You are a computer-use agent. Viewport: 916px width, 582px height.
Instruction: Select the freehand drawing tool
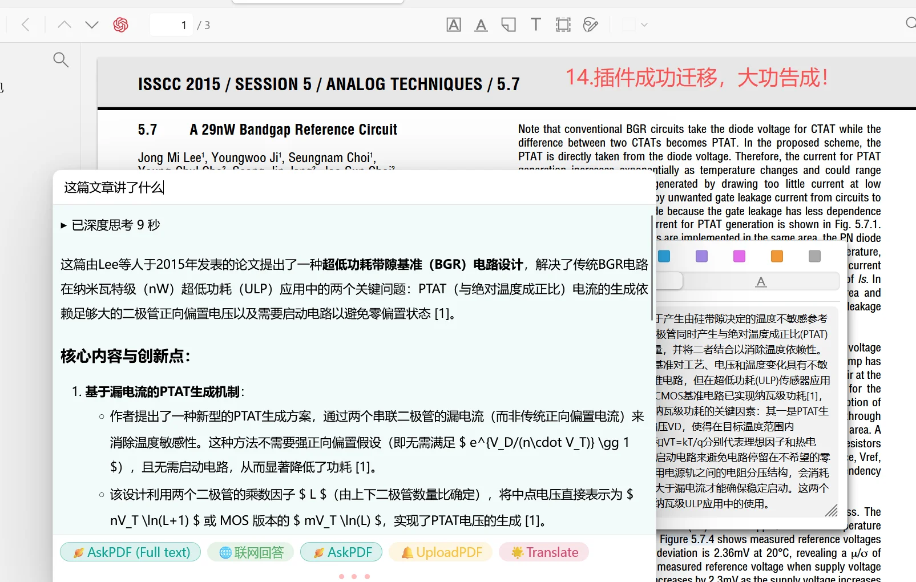(x=590, y=25)
